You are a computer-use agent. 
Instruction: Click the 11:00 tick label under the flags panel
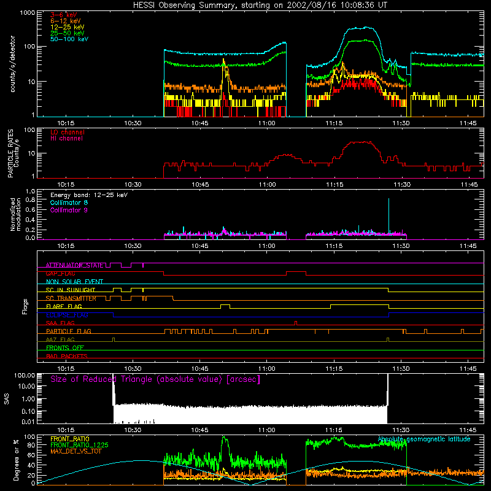[x=267, y=369]
